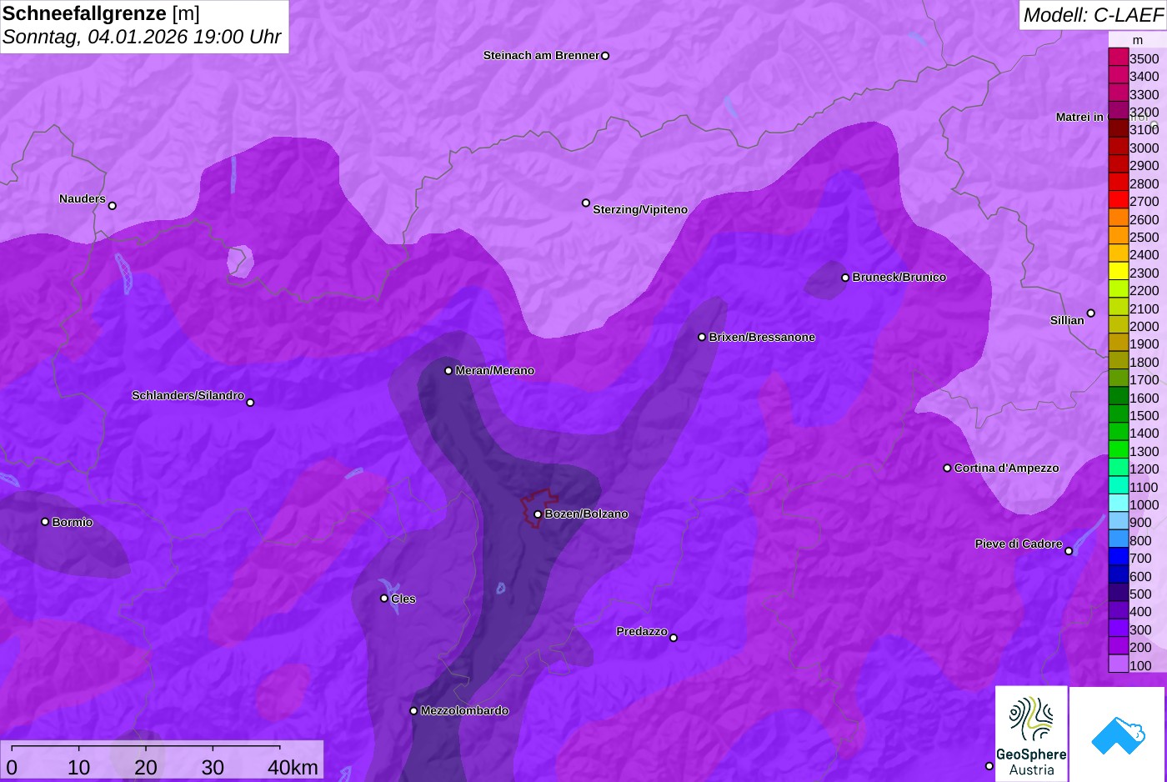Click the Bruneck/Brunico location marker dot
Viewport: 1167px width, 782px height.
pyautogui.click(x=845, y=278)
